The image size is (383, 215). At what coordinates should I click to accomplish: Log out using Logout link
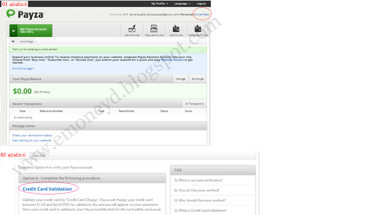pos(201,4)
